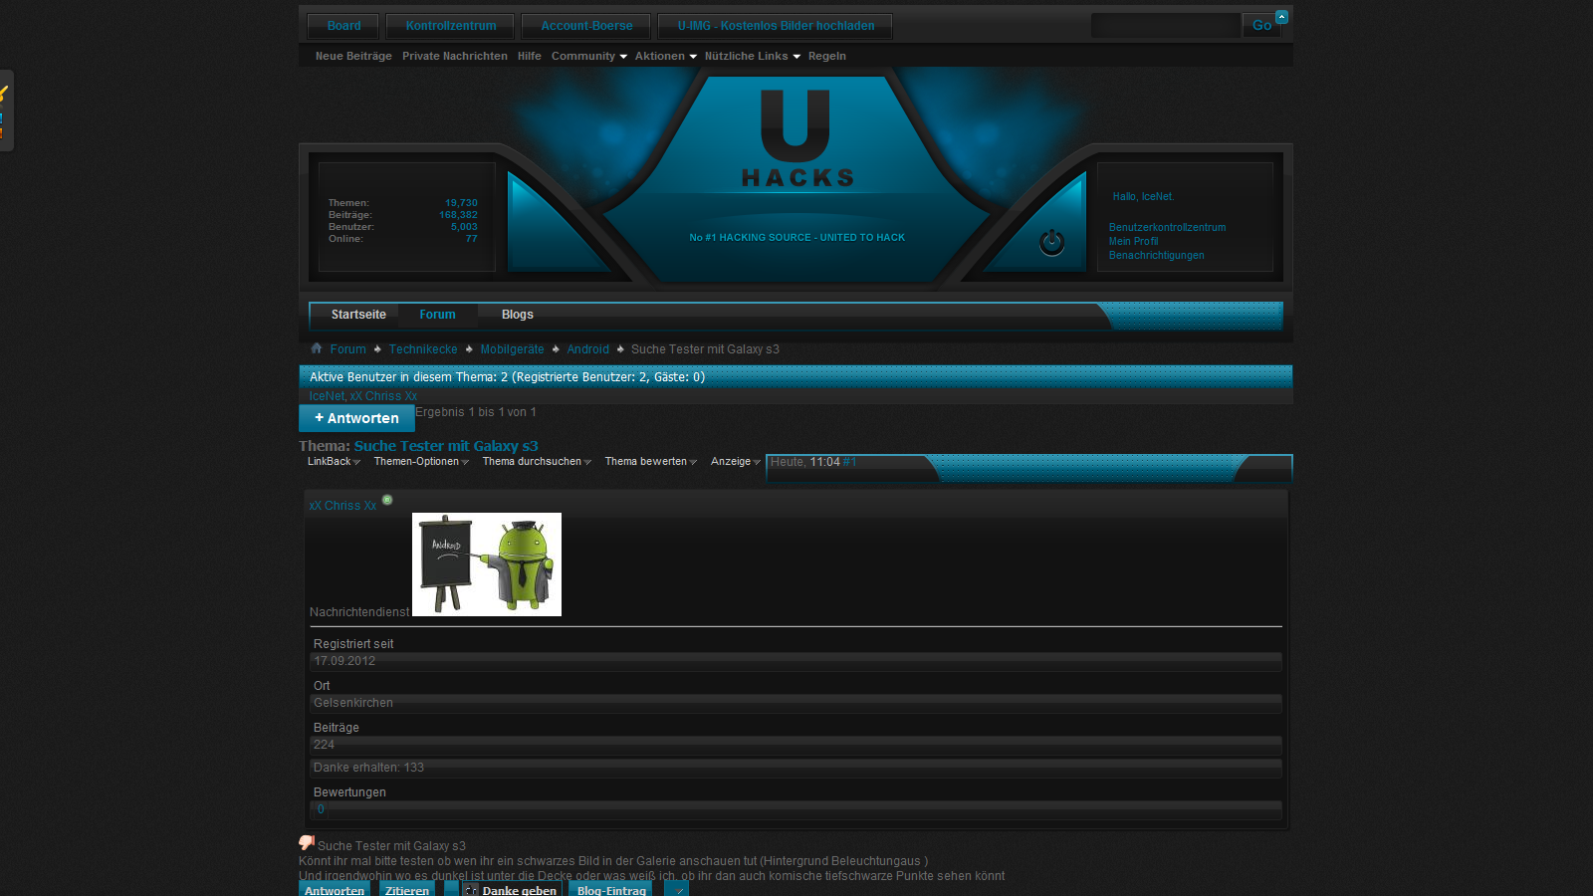Click the registration date 17.09.2012
This screenshot has width=1593, height=896.
pyautogui.click(x=344, y=661)
